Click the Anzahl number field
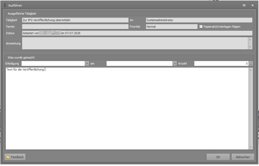 pos(222,63)
